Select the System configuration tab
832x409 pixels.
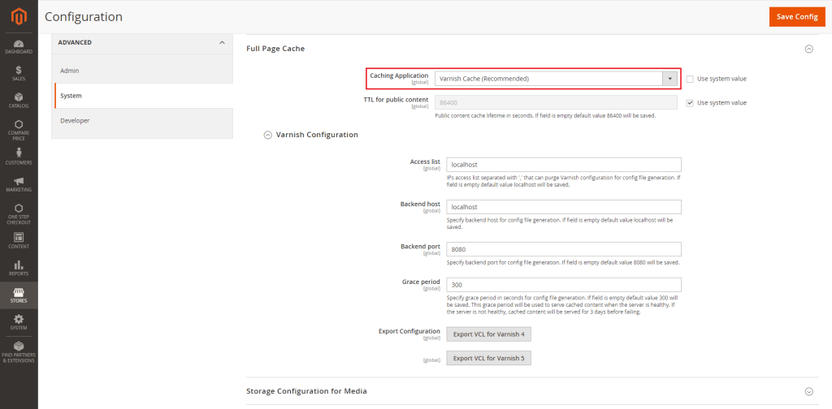143,96
